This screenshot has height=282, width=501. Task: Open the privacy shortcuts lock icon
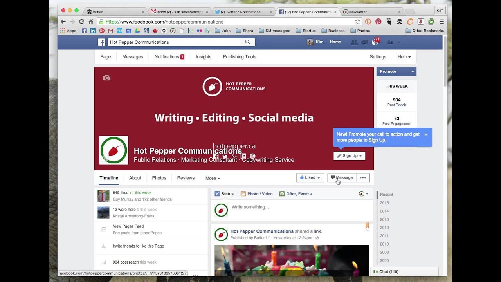[390, 42]
